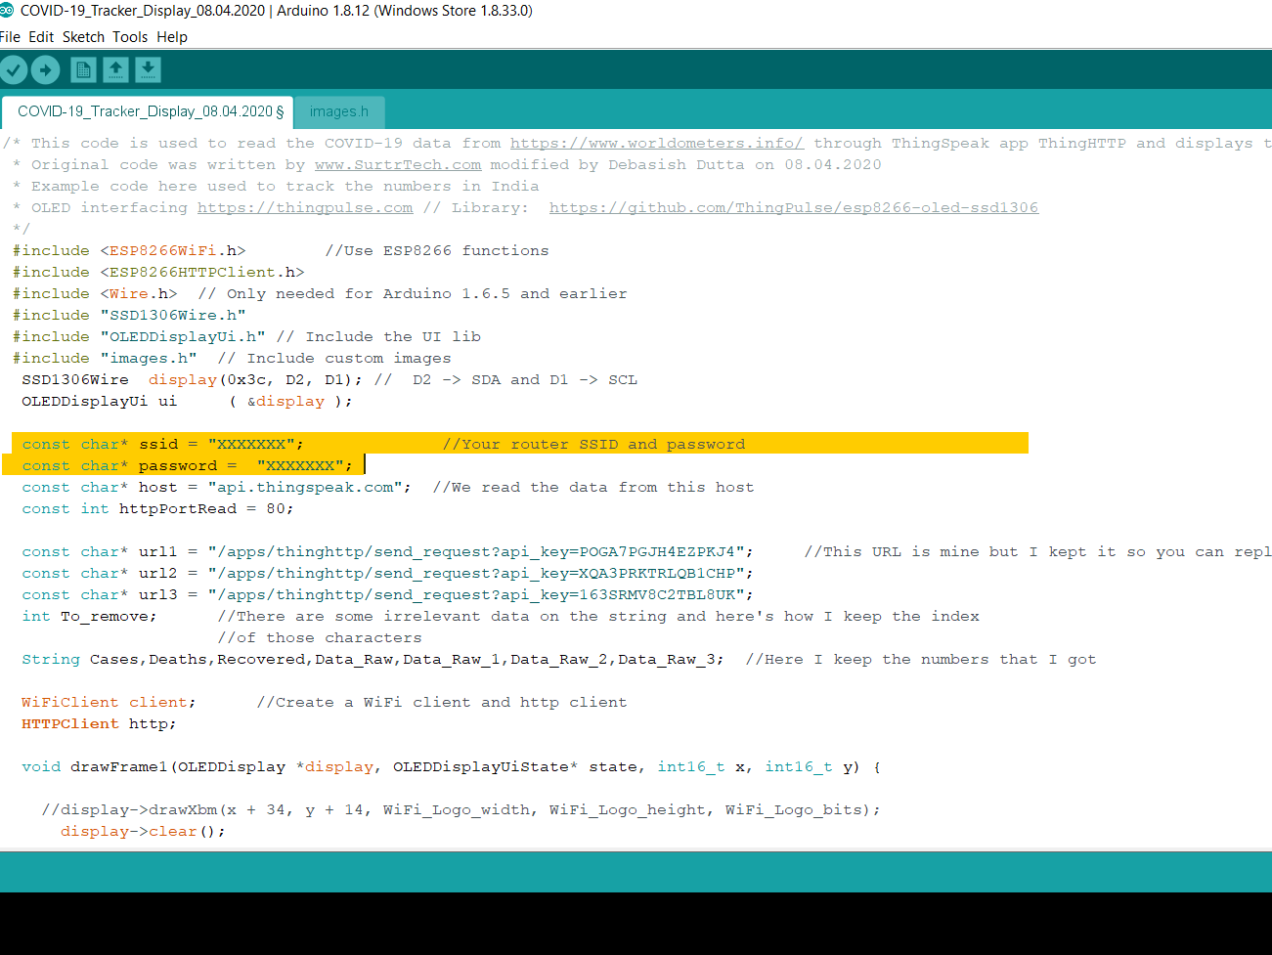
Task: Click the url2 api_key=XQA3PRKTRLQB1CHP string
Action: (x=476, y=573)
